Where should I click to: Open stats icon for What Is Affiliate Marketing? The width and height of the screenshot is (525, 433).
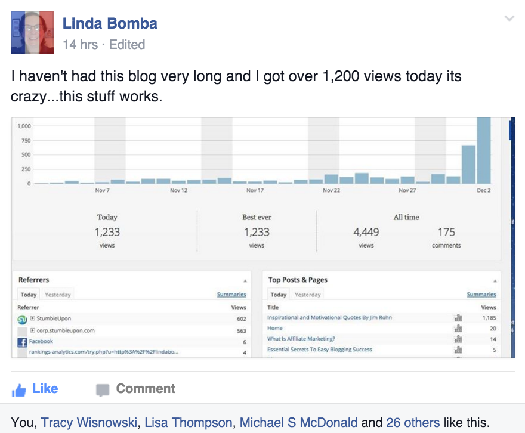click(x=458, y=339)
